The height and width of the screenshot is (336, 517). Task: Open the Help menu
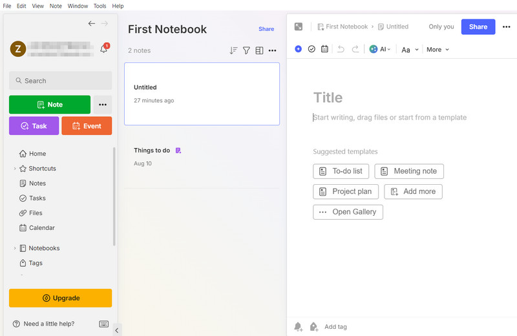click(x=118, y=6)
